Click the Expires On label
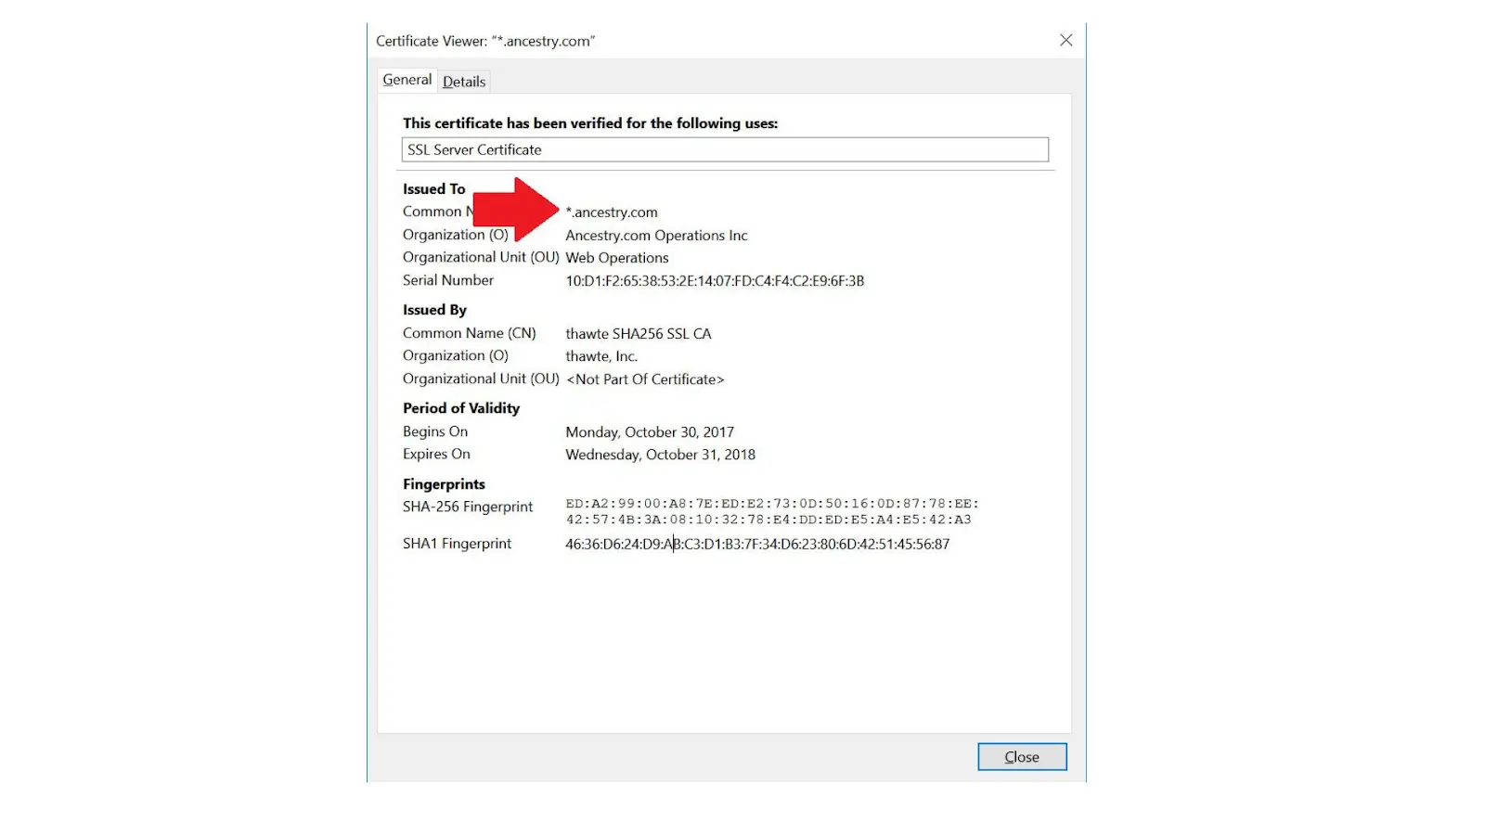The width and height of the screenshot is (1485, 835). (436, 454)
